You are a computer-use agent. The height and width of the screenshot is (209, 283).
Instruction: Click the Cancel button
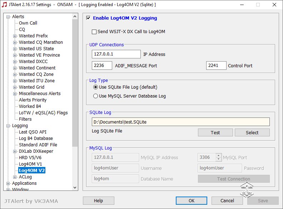pyautogui.click(x=227, y=200)
